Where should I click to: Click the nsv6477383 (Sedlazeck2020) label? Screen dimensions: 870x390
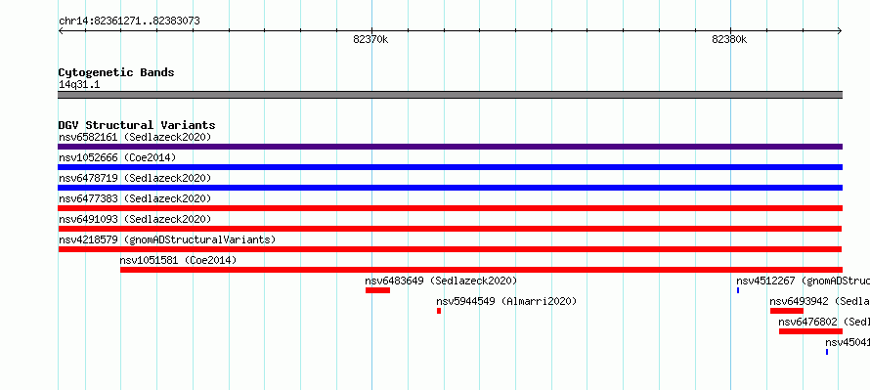pos(135,198)
